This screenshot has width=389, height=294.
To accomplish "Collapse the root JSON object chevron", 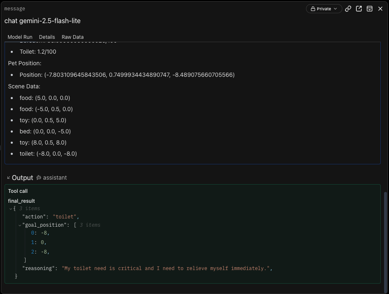I will 11,209.
